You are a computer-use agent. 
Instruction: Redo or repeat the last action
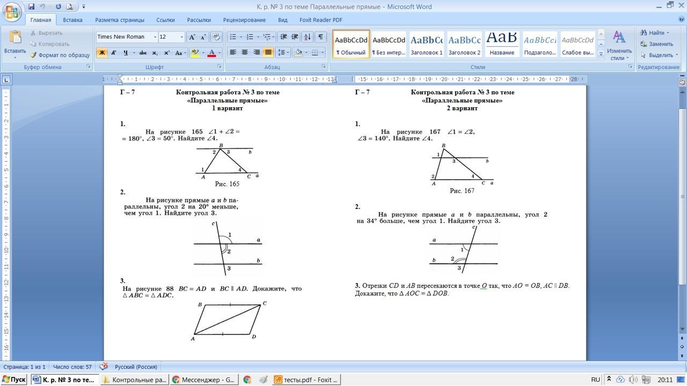pos(58,6)
